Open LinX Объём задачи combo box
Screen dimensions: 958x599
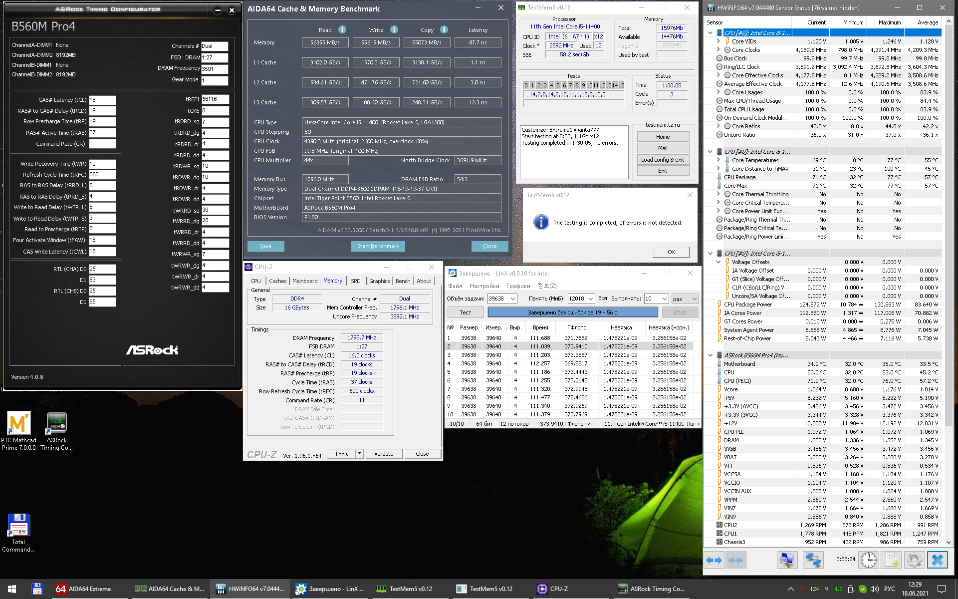(512, 299)
